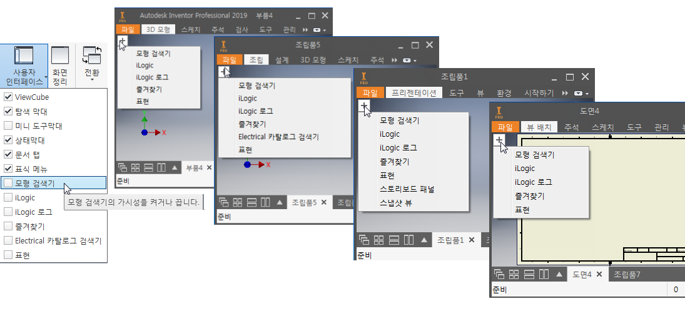
Task: Click tile grid icon in 조립품5 window
Action: tap(238, 202)
